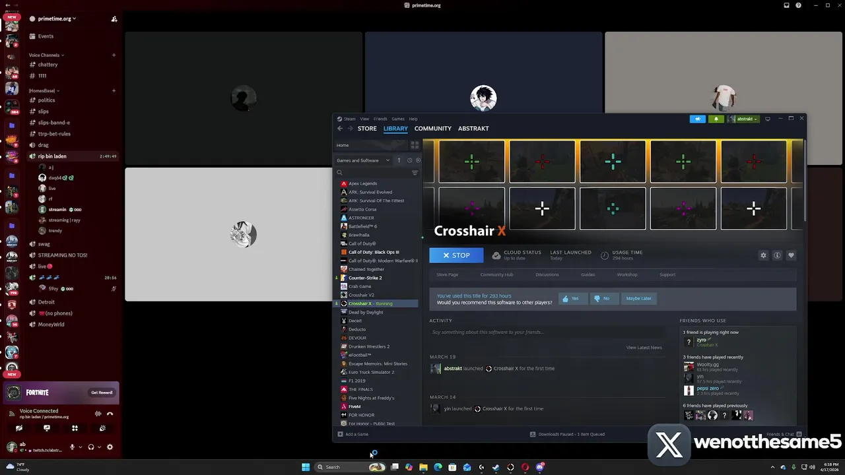Open advanced library filter icon
845x475 pixels.
tap(415, 173)
